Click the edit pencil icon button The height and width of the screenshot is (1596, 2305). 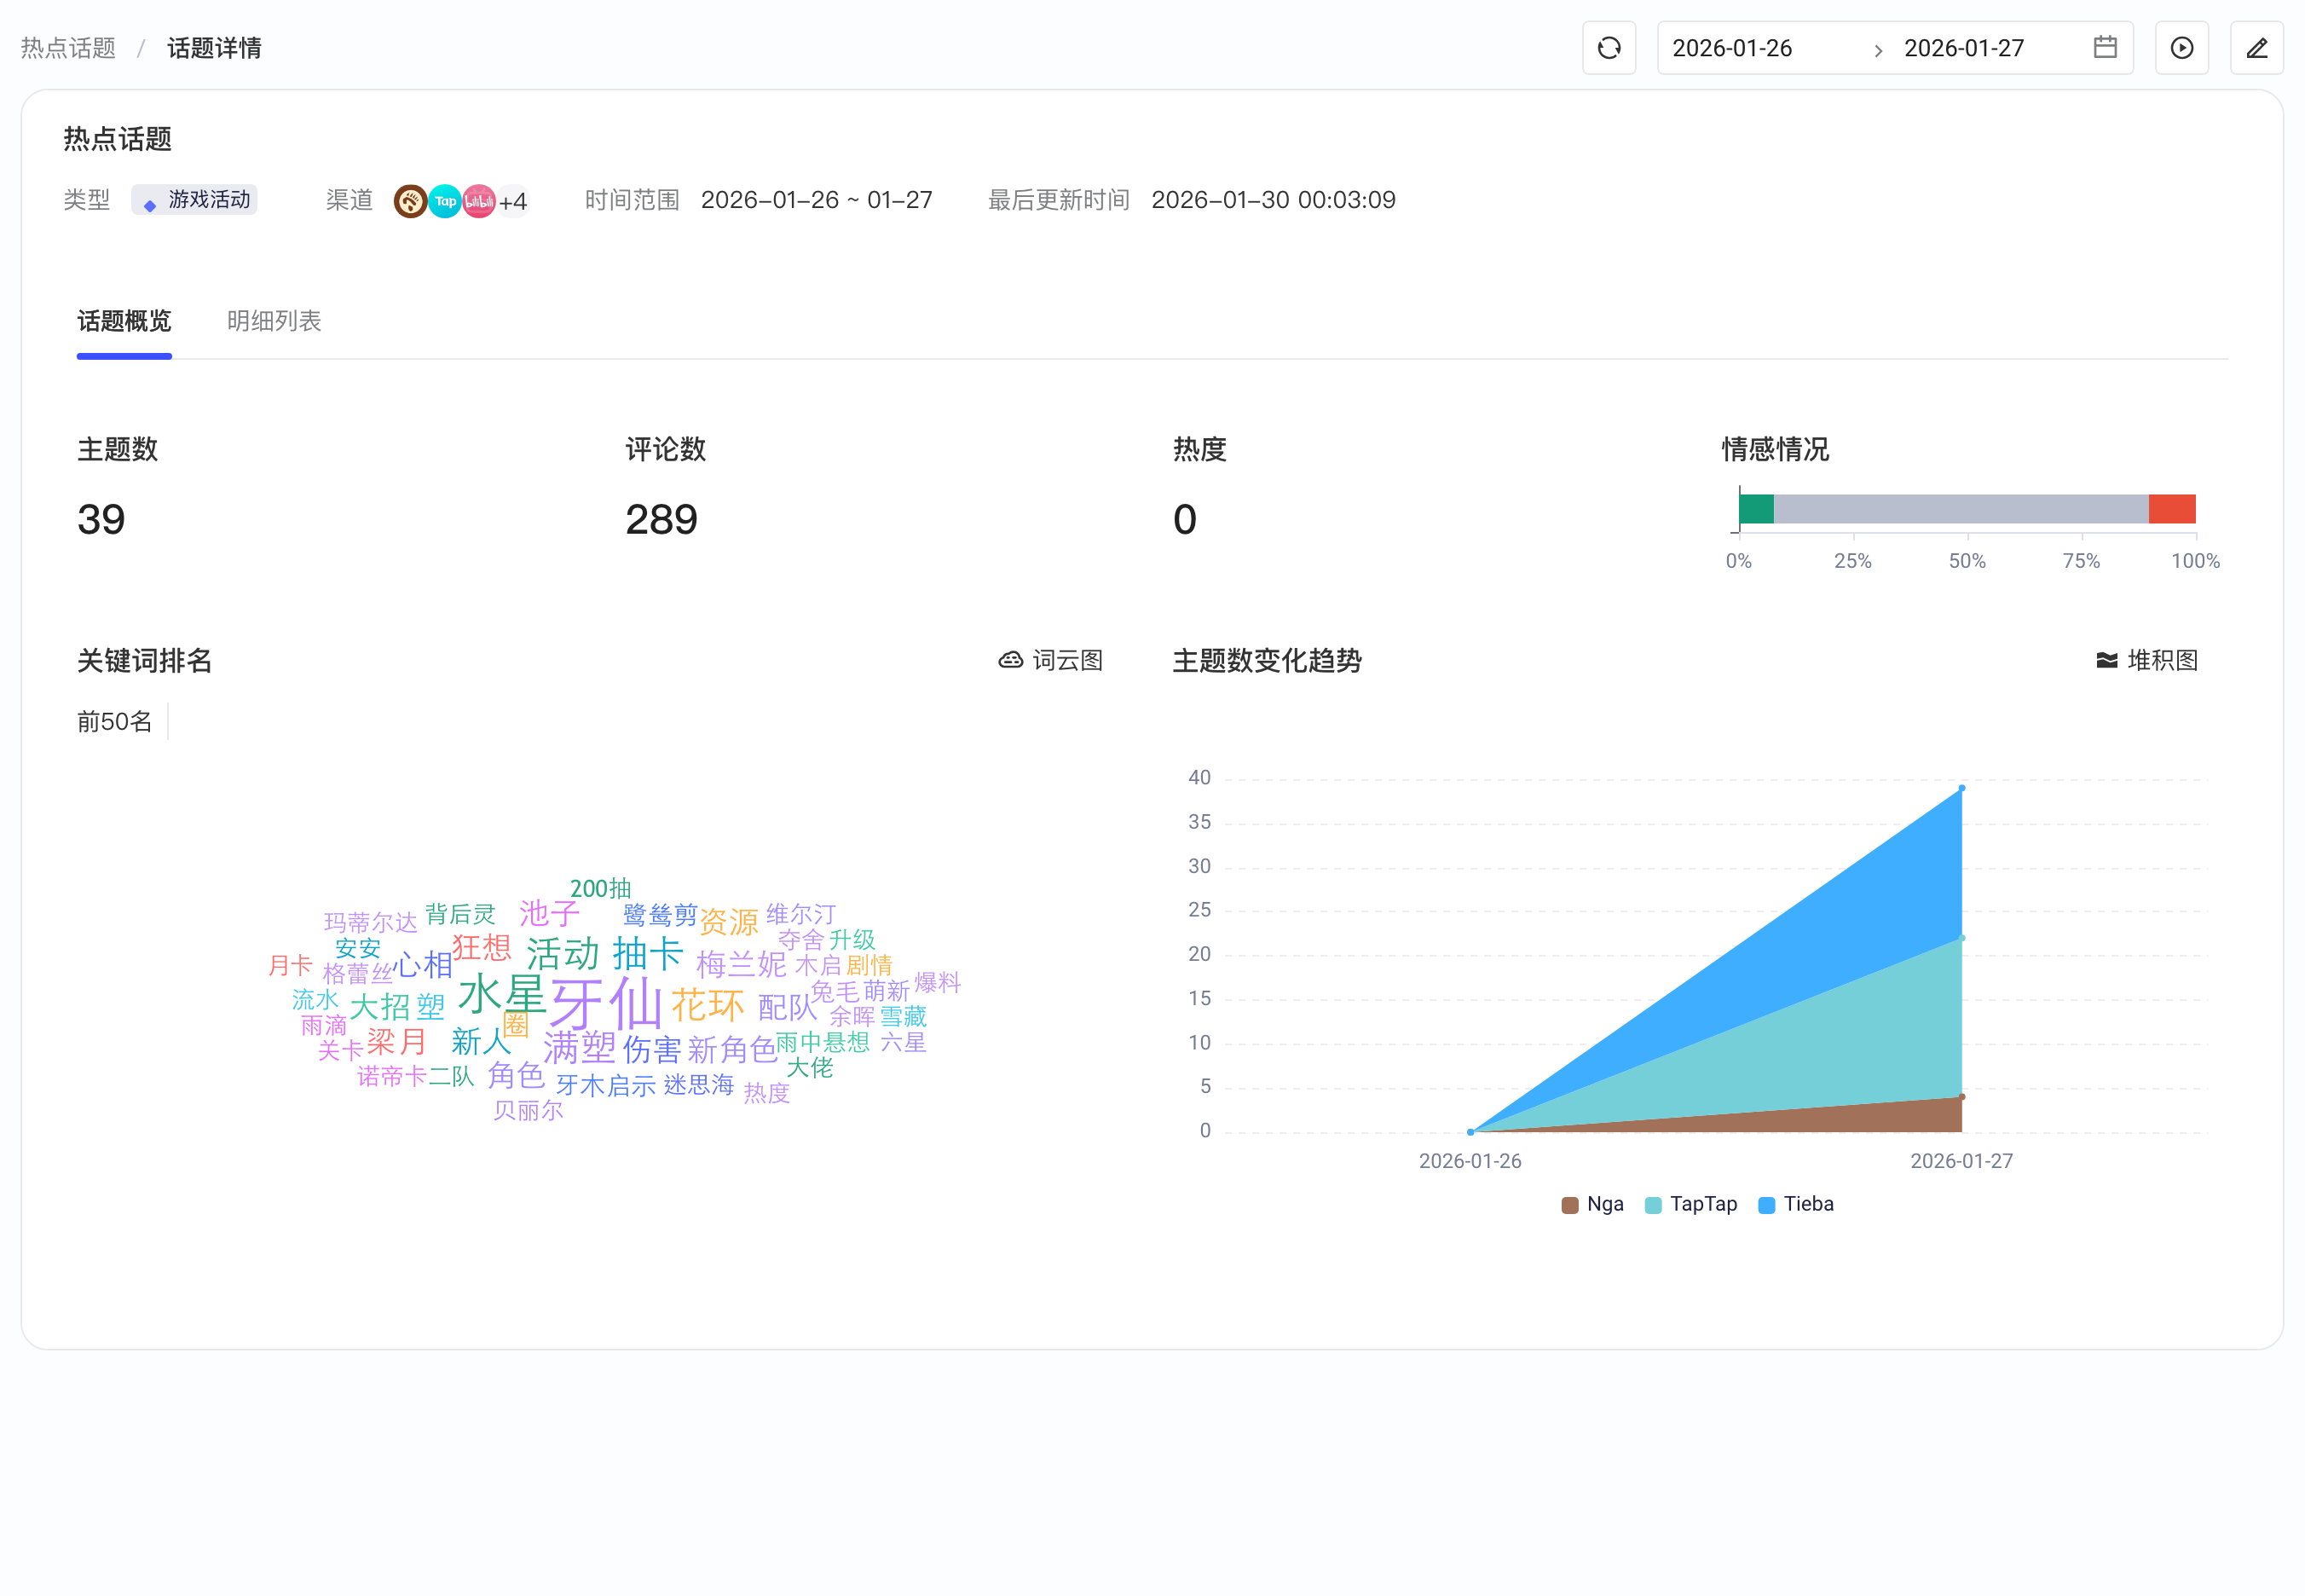(2256, 48)
